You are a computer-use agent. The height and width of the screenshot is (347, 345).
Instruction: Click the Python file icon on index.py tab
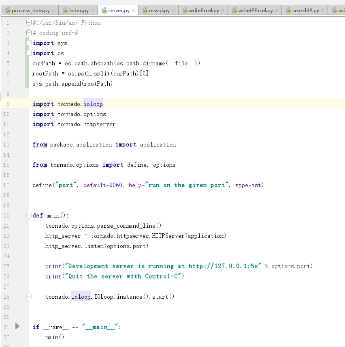click(x=65, y=11)
